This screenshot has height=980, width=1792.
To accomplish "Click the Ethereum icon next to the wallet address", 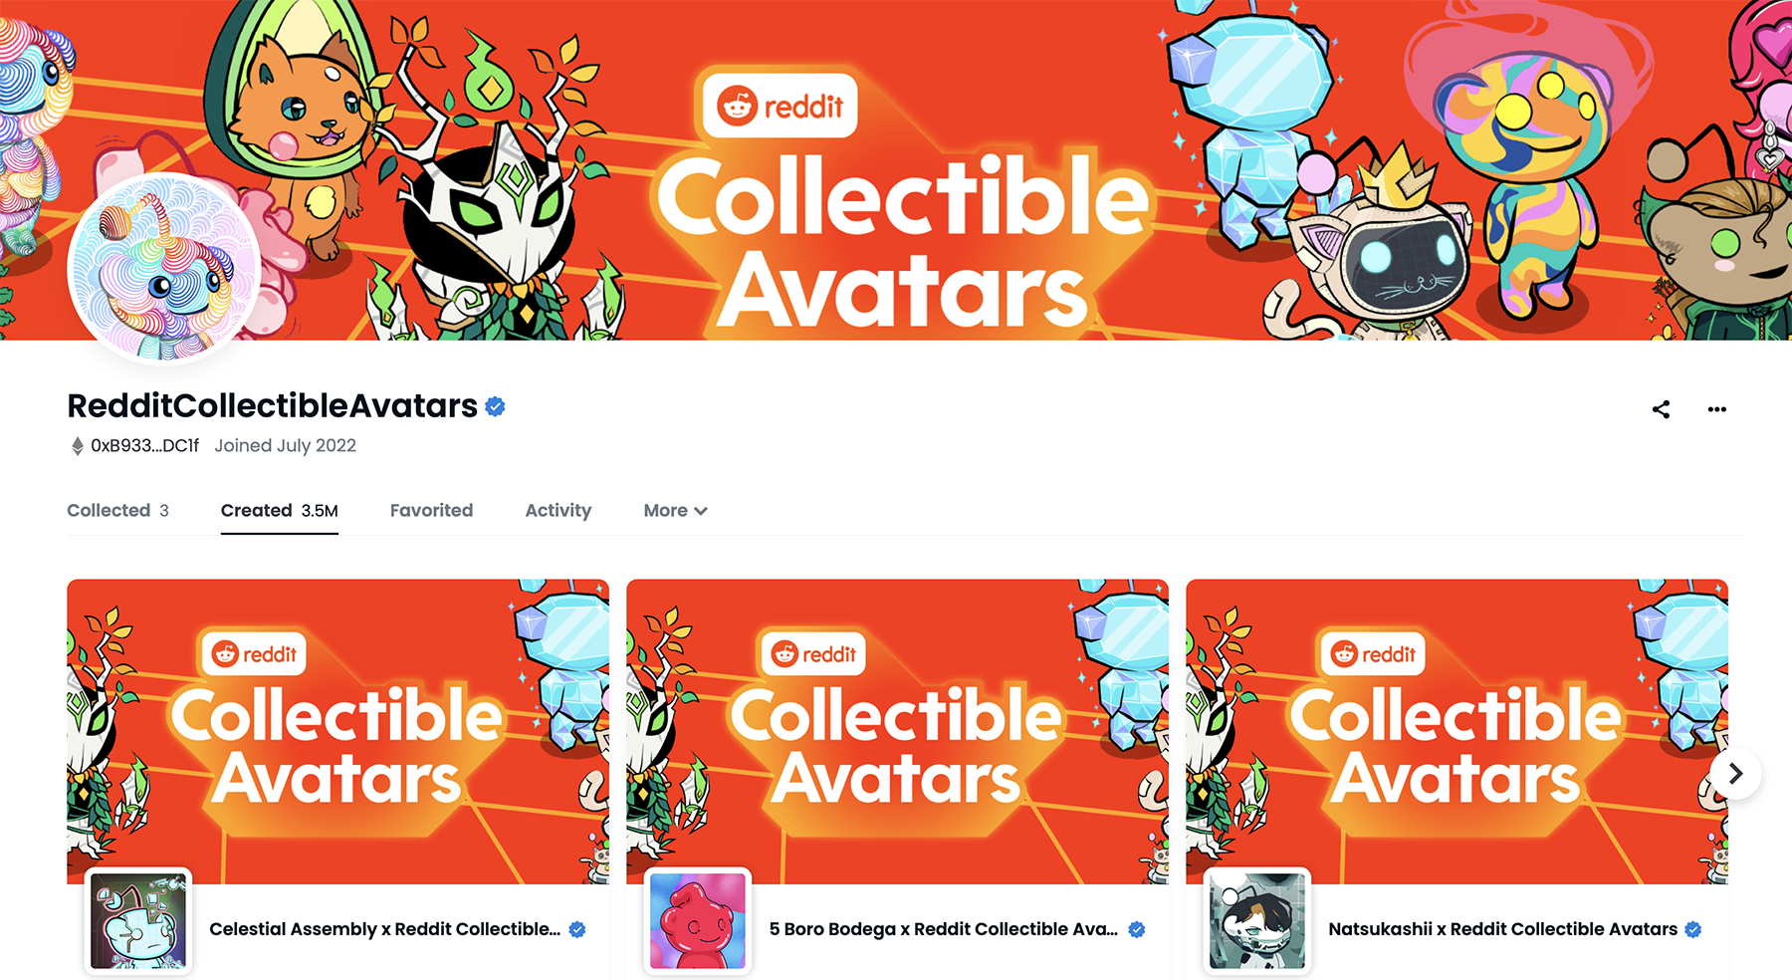I will tap(78, 446).
